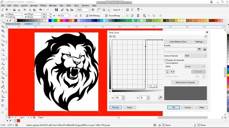
Task: Click the no-color X swatch in palette
Action: click(x=15, y=21)
